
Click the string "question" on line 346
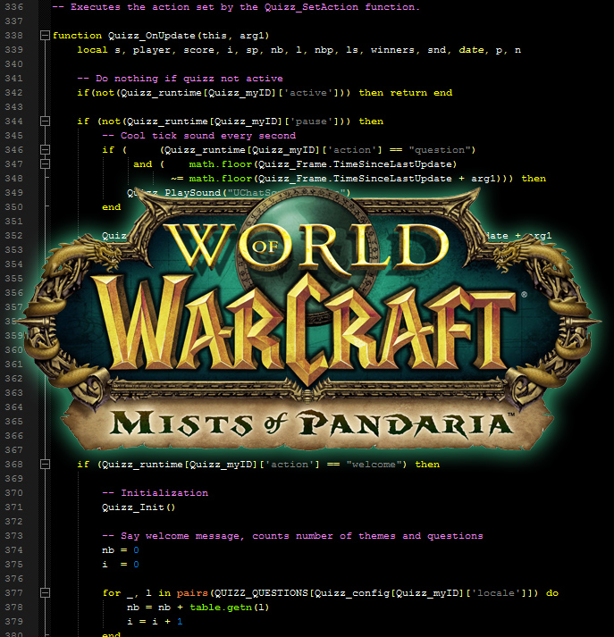(439, 150)
